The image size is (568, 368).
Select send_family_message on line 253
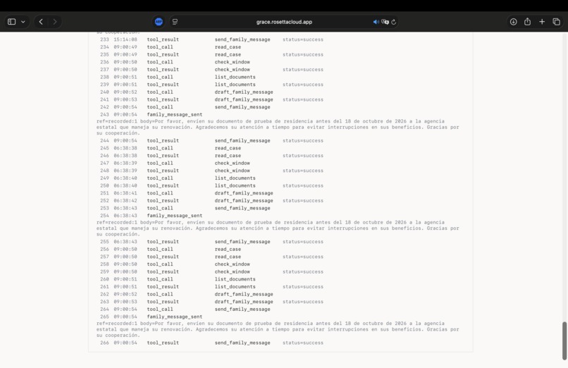(x=242, y=208)
